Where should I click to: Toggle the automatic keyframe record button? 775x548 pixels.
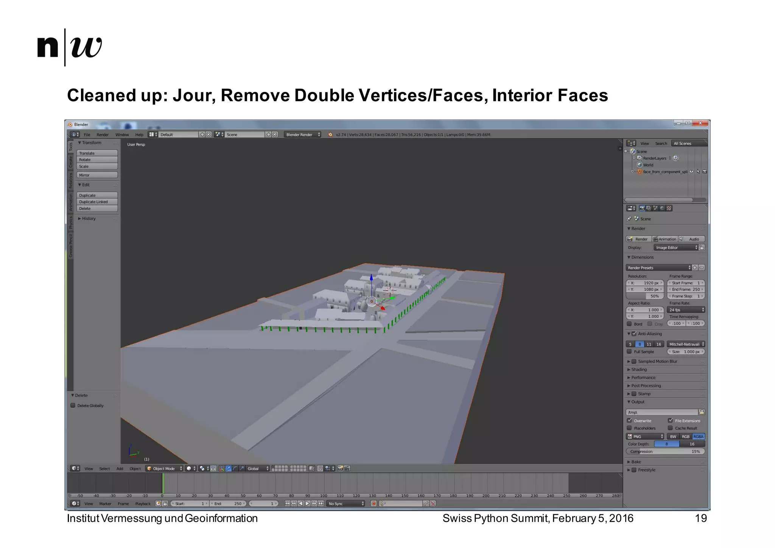tap(373, 503)
